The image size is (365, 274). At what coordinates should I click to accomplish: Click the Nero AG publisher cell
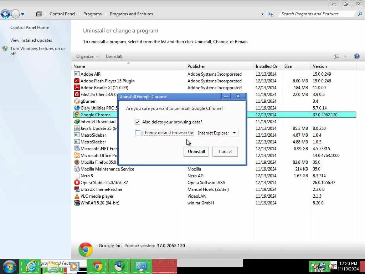(195, 176)
